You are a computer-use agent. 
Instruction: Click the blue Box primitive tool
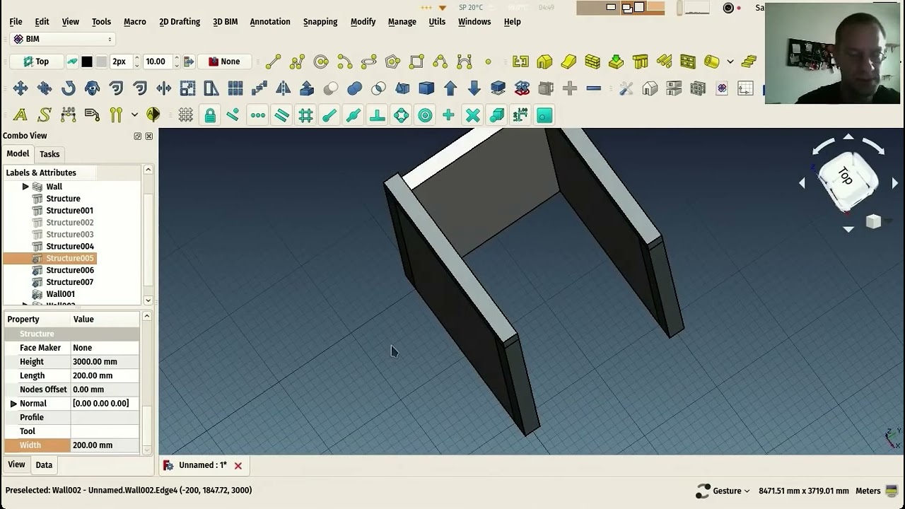[426, 88]
